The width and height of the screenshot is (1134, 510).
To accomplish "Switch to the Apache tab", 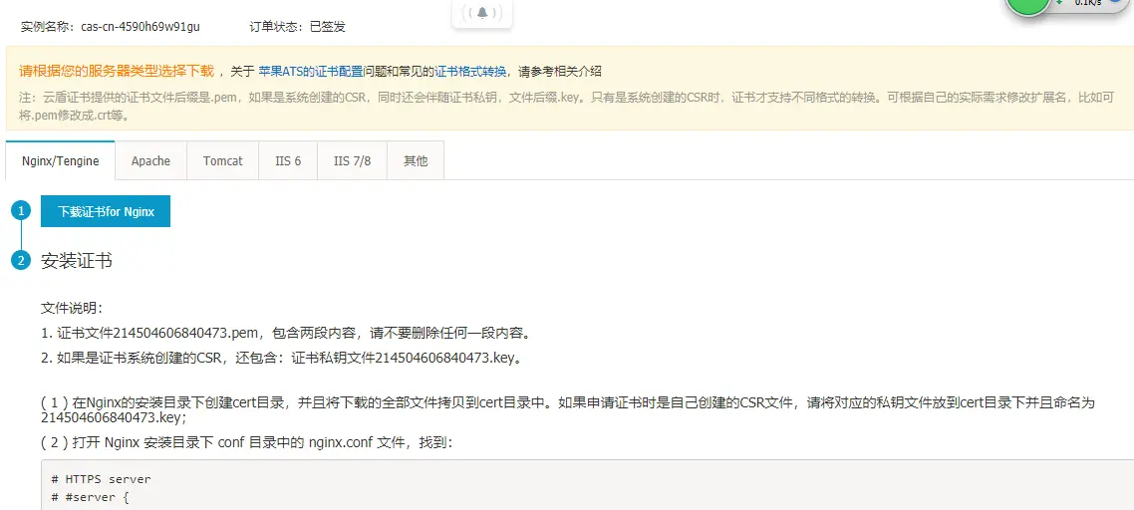I will [x=151, y=160].
